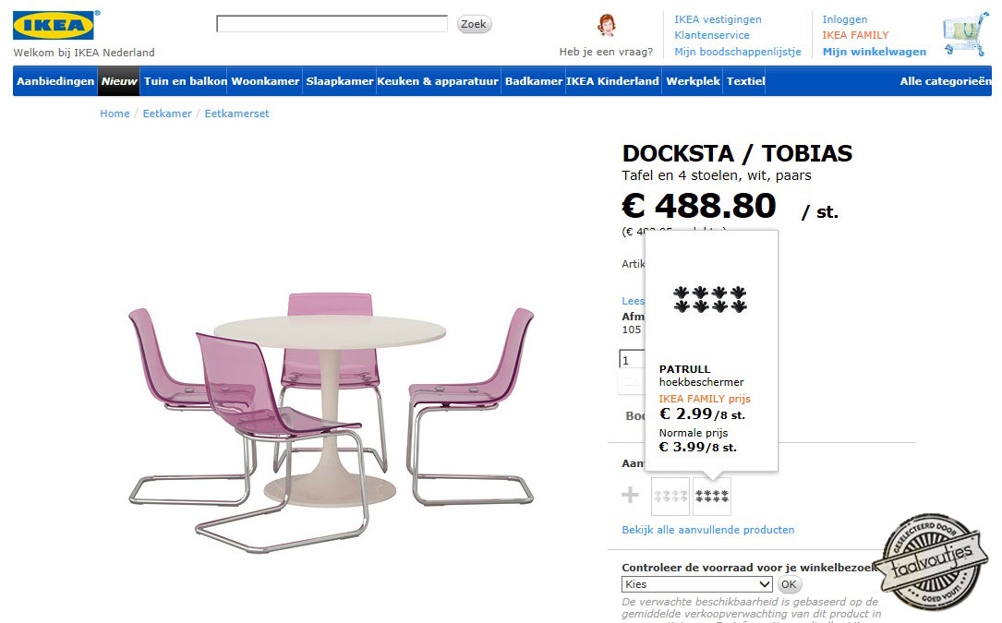Viewport: 1002px width, 623px height.
Task: Open the Keuken & apparatuur category
Action: click(438, 81)
